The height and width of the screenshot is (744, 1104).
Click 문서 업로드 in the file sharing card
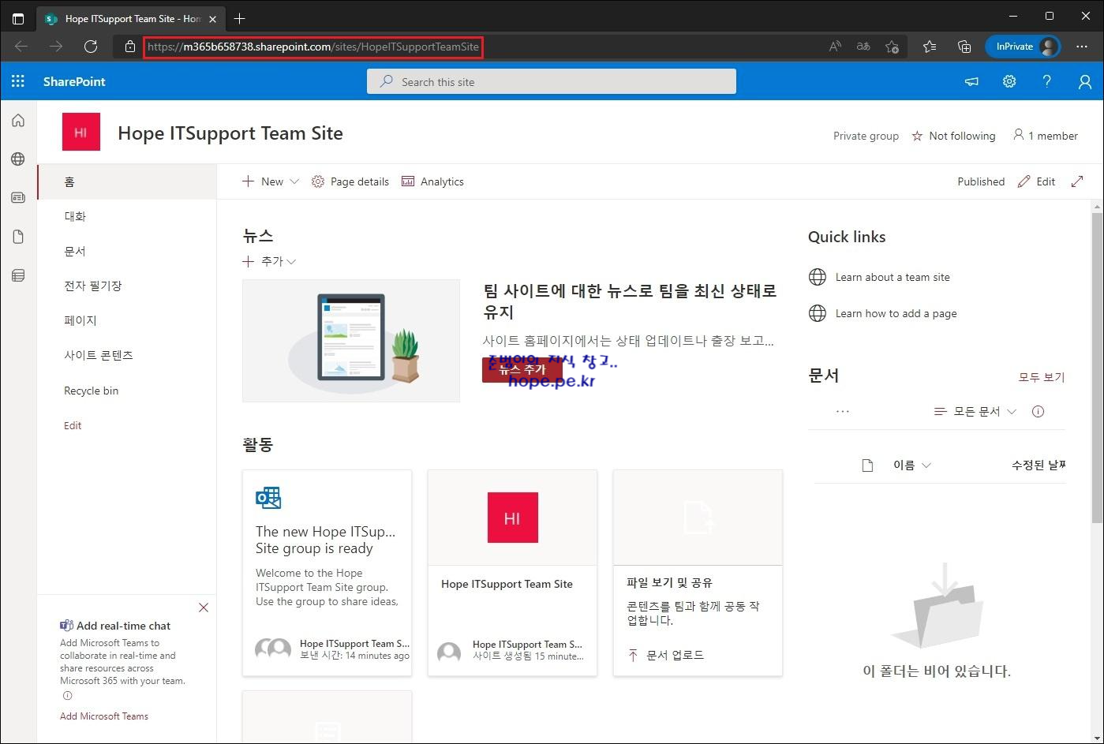(666, 655)
